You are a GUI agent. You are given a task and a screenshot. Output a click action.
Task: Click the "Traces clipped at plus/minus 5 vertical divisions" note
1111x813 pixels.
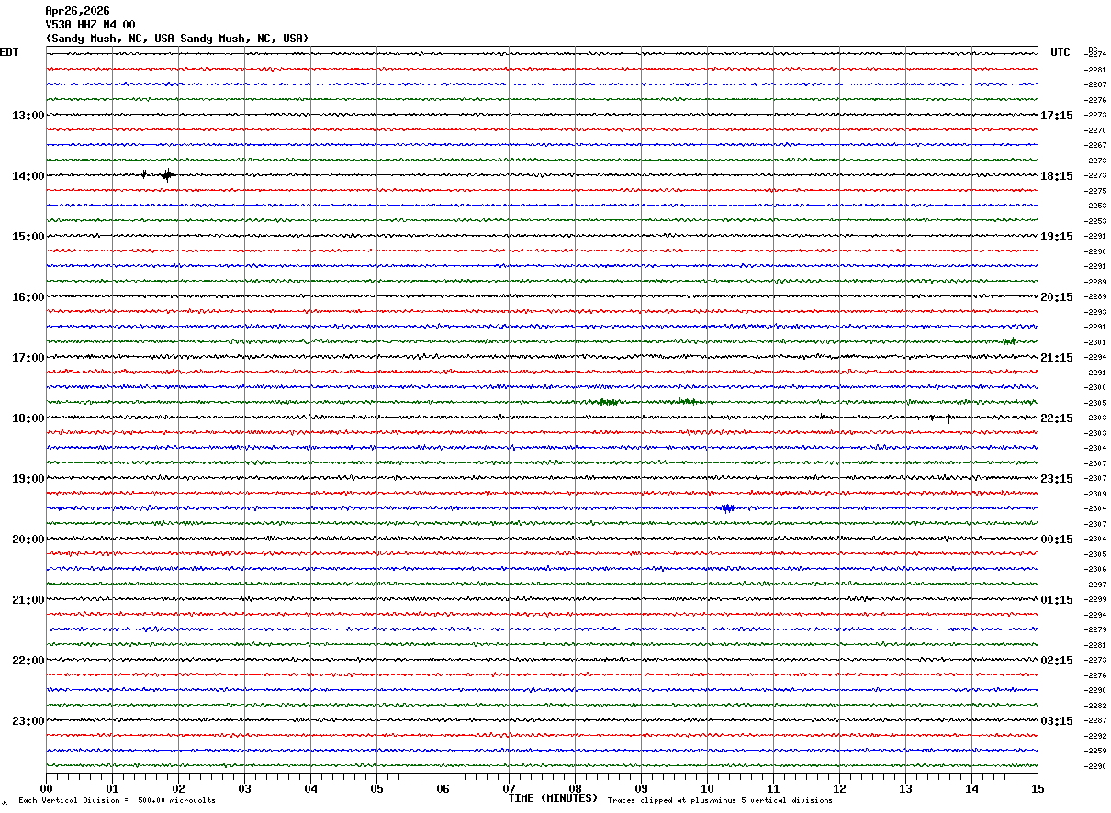point(720,801)
